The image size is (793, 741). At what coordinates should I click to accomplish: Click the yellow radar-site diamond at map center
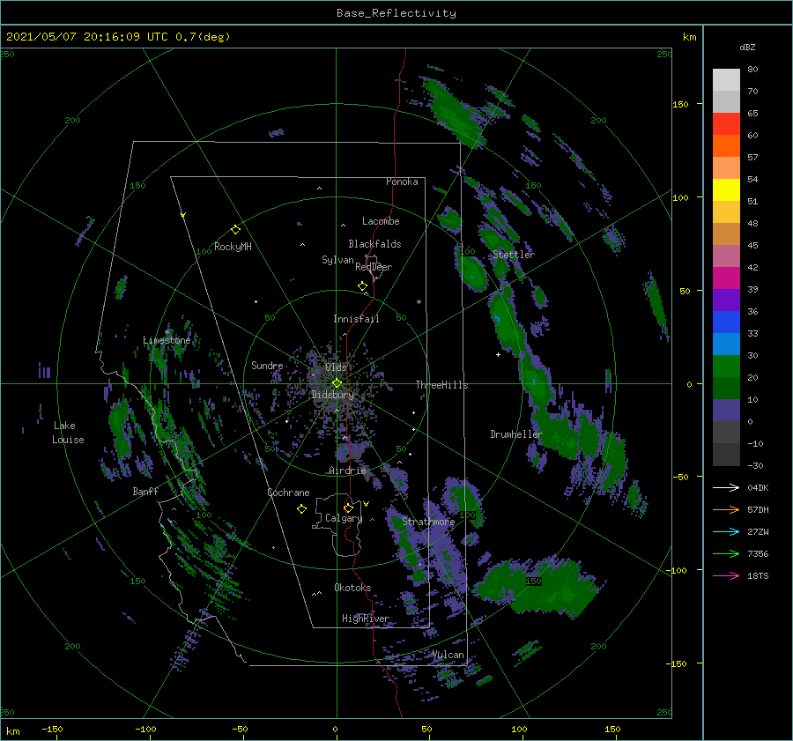pos(337,383)
